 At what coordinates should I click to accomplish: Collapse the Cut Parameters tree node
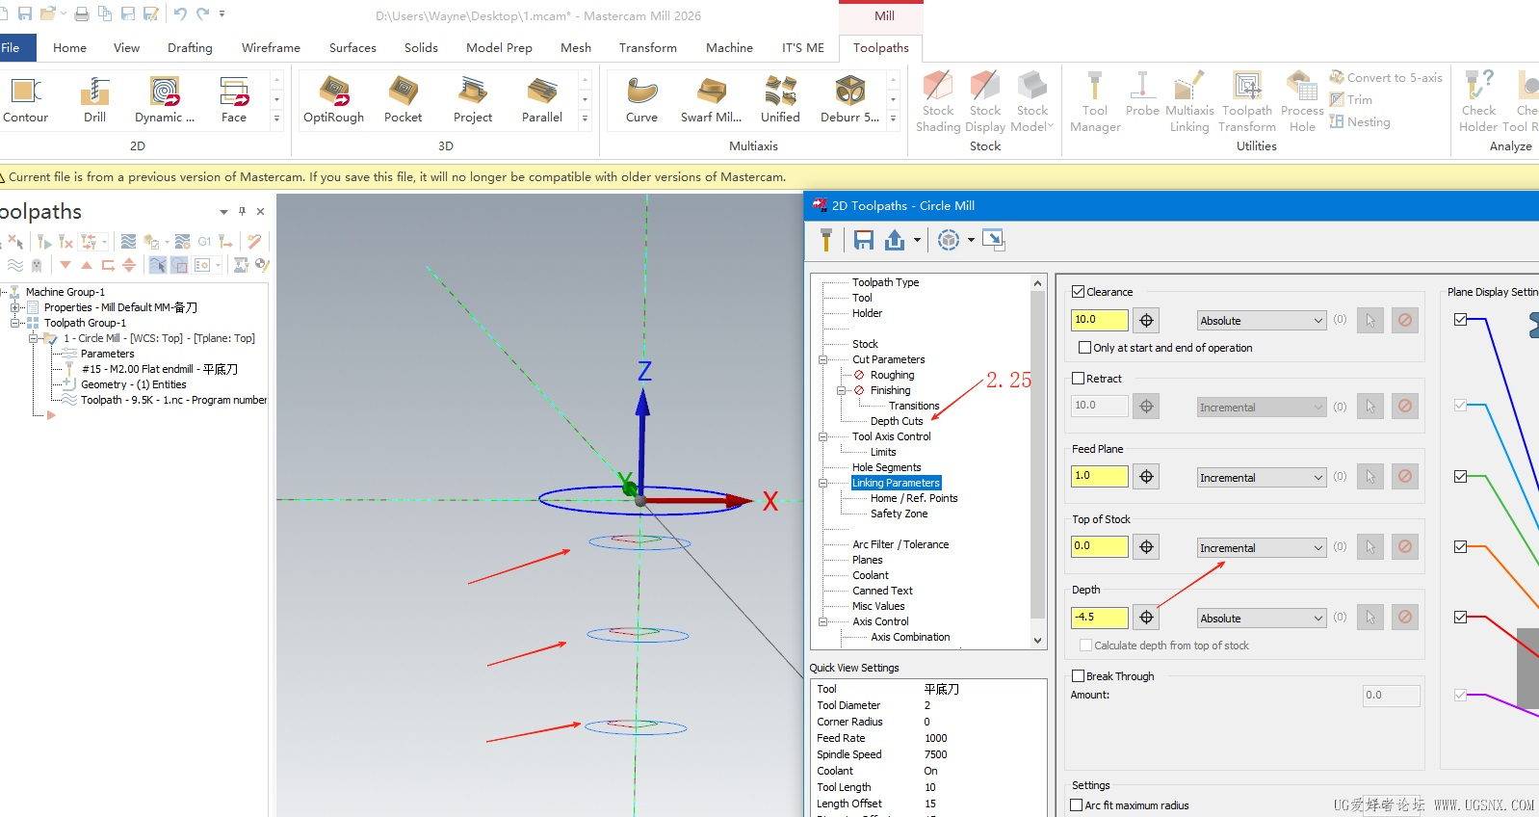[x=823, y=360]
